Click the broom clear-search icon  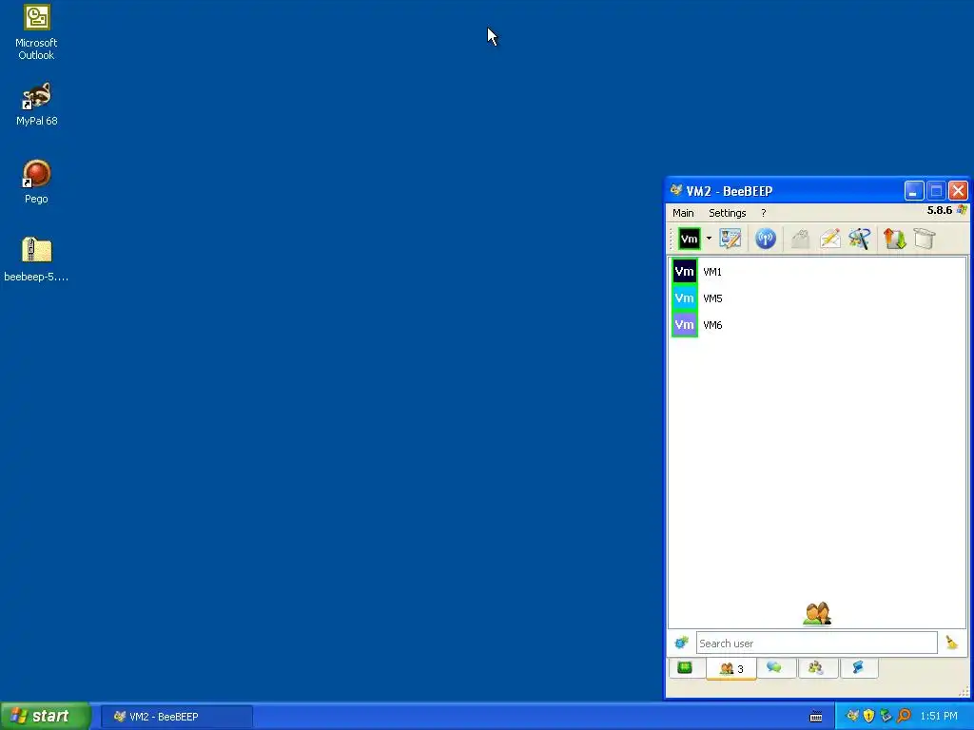(951, 643)
